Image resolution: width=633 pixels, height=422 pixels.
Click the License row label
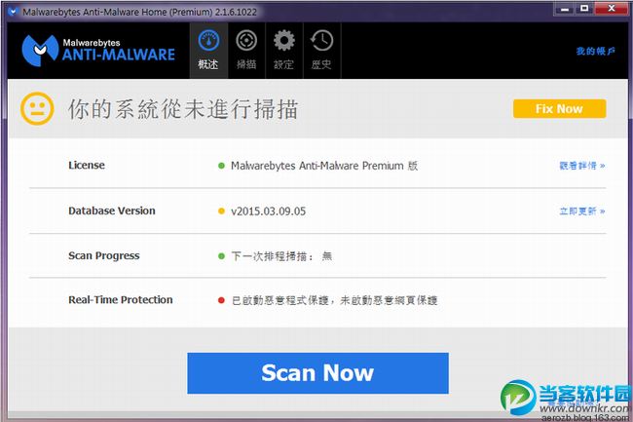(87, 165)
